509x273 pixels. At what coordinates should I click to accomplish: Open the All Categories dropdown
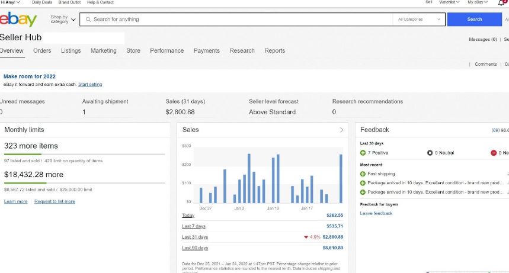(x=419, y=20)
